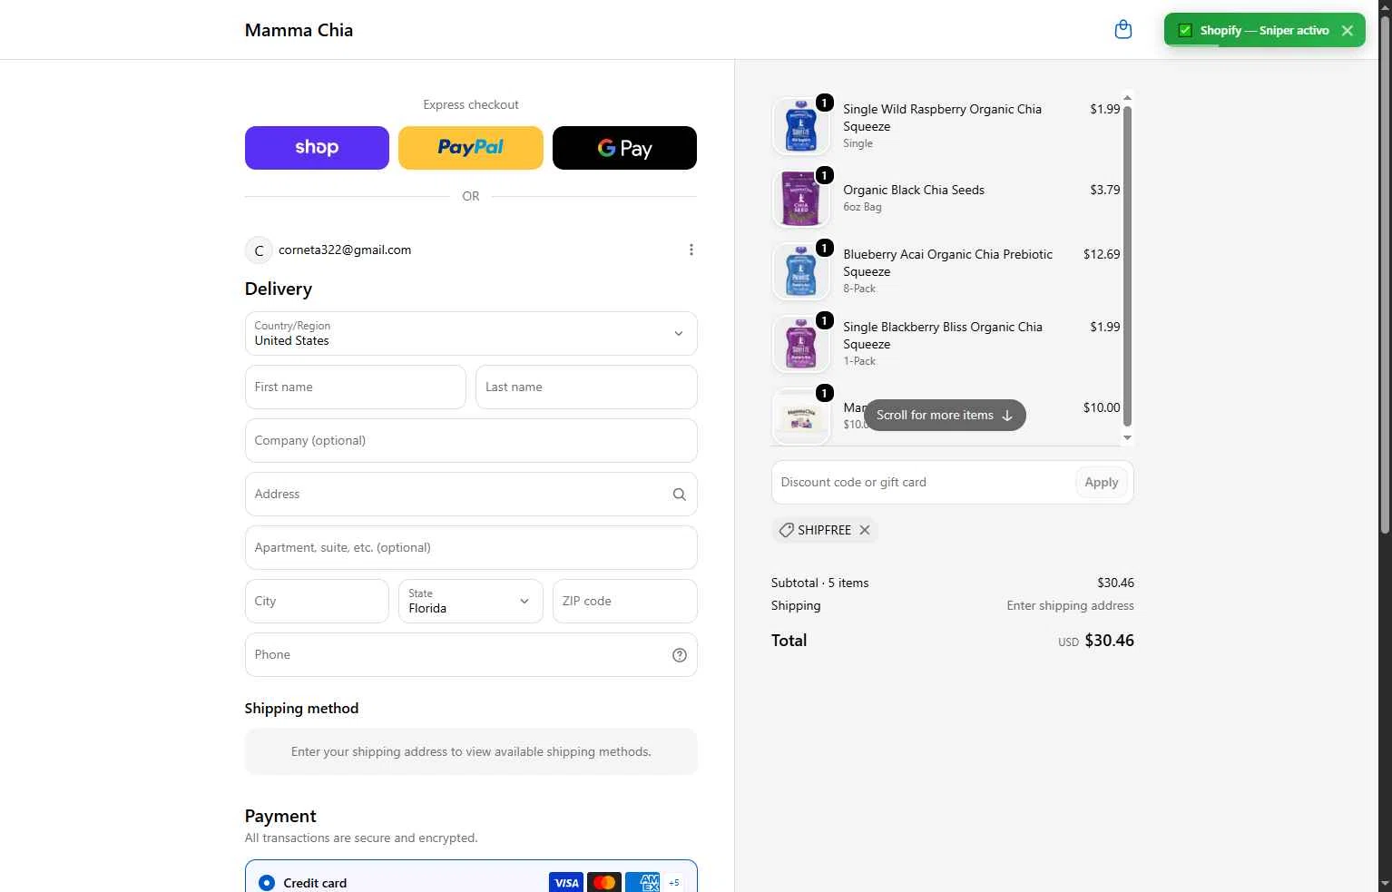Click the corneta322@gmail.com email text

click(x=345, y=250)
